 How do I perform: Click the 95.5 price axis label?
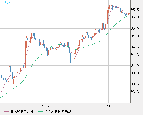point(135,10)
